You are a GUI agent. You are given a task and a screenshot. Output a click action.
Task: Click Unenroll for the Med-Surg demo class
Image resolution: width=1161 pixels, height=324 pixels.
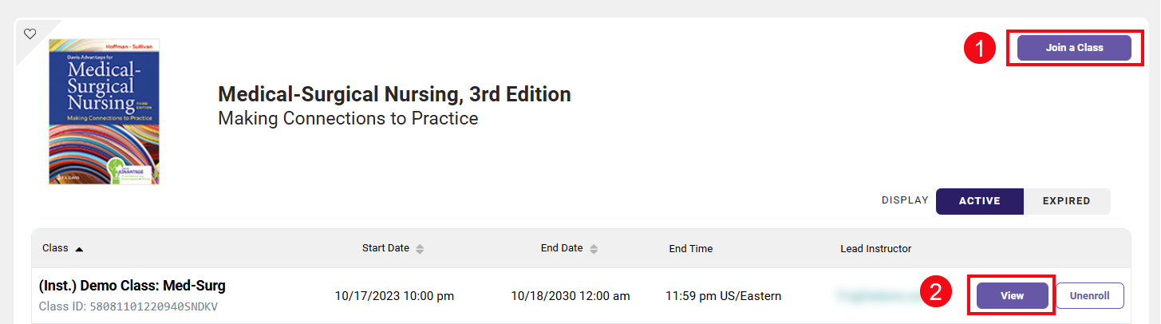pyautogui.click(x=1089, y=295)
